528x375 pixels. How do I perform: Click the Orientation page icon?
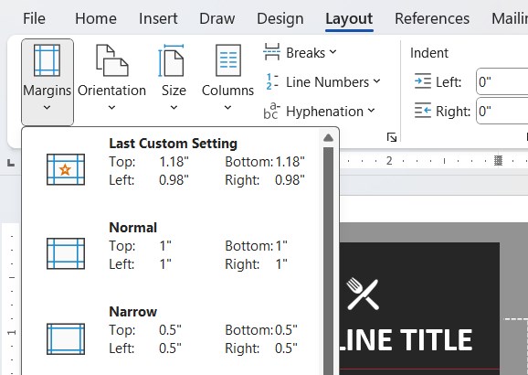coord(111,60)
